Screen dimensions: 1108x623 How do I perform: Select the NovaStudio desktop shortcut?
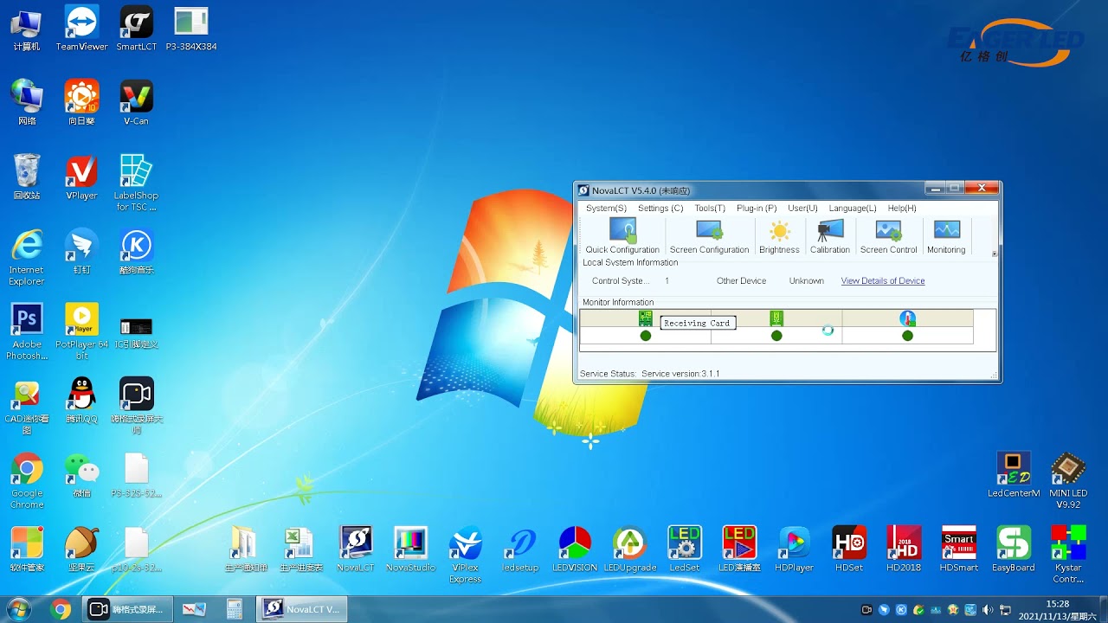(x=410, y=549)
